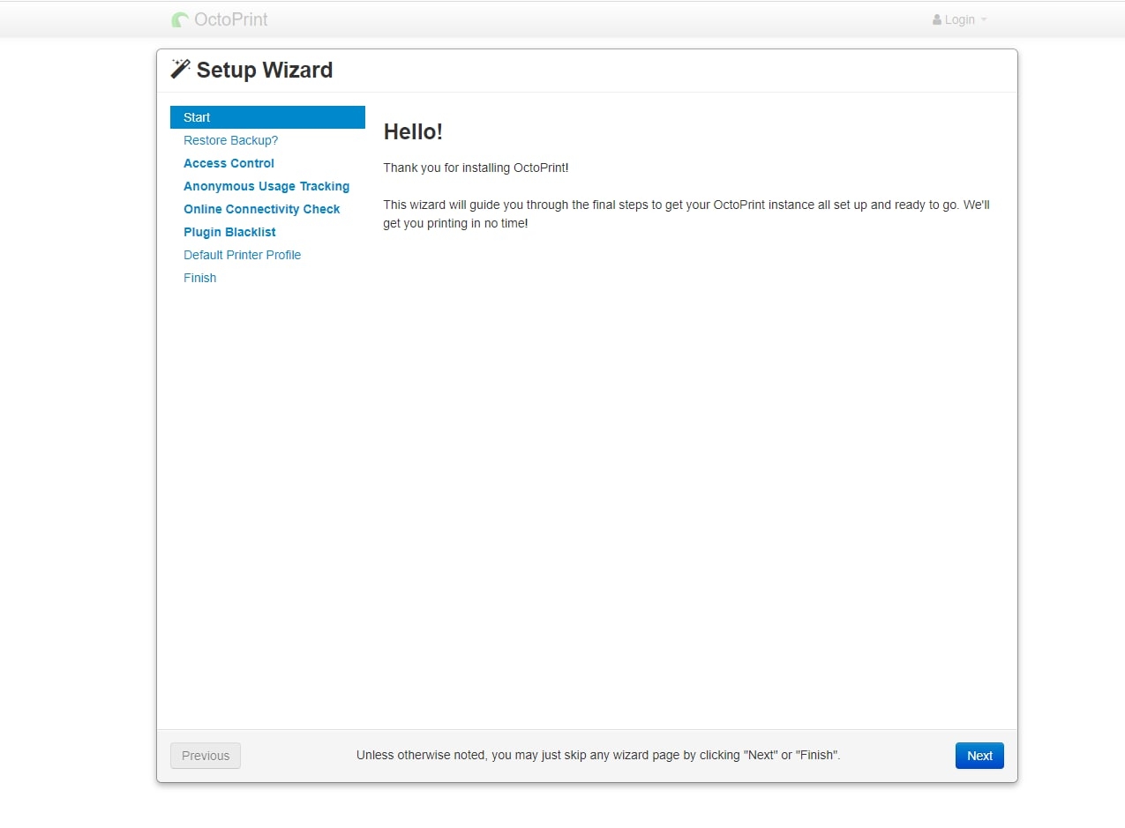Click the 'Thank you for installing OctoPrint!' text
This screenshot has width=1125, height=828.
click(476, 168)
